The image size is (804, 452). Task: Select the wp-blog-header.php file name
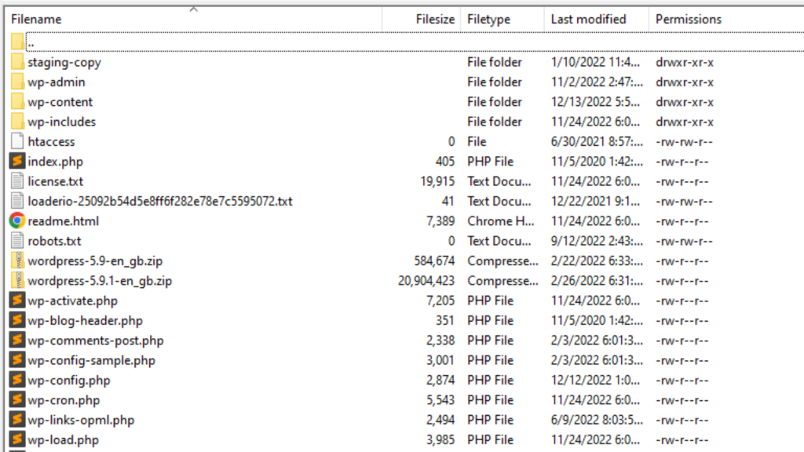coord(85,321)
